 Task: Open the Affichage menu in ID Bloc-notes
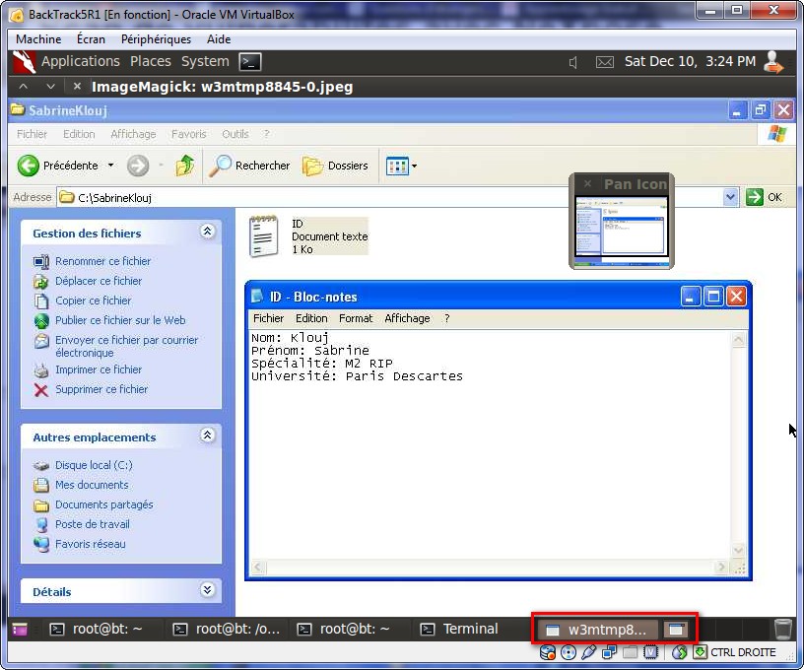point(407,318)
